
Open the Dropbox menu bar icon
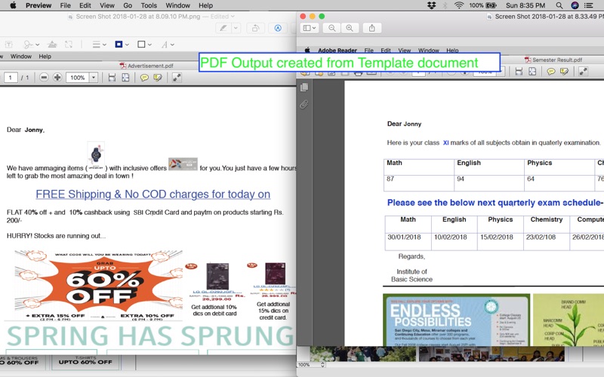(x=431, y=5)
